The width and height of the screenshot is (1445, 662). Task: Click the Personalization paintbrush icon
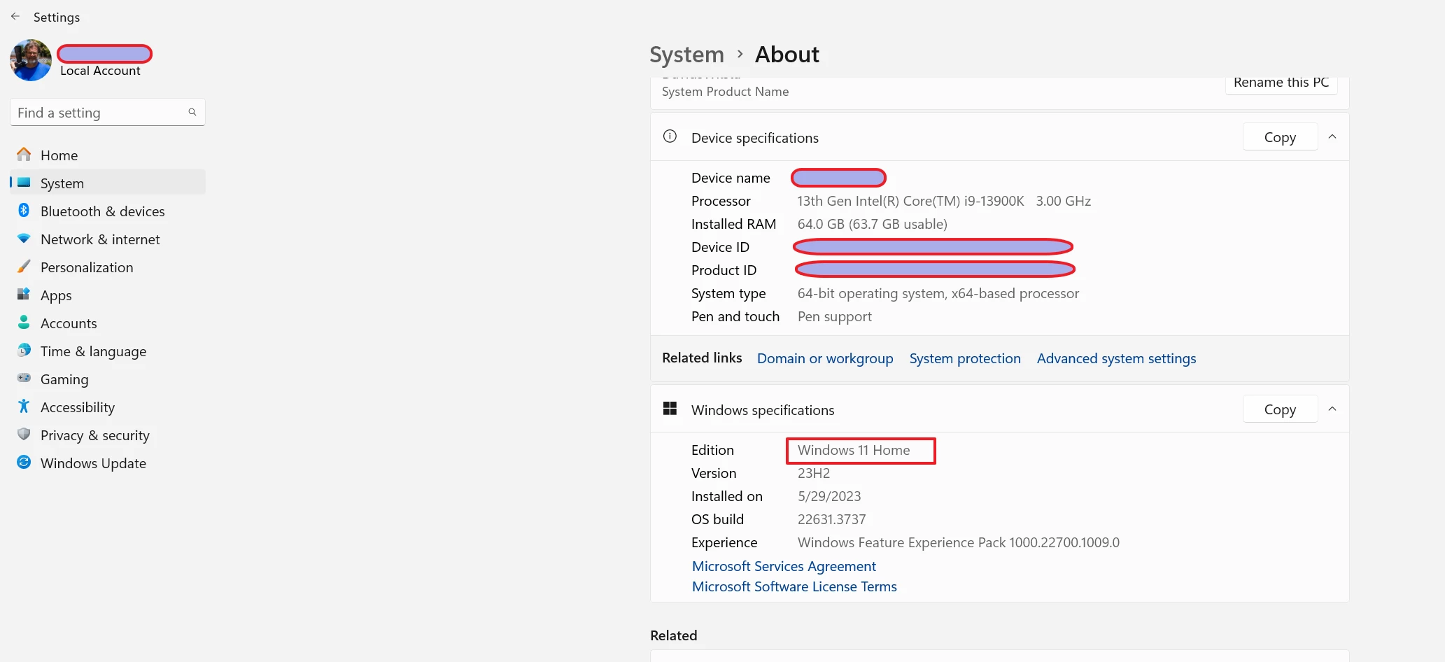[24, 267]
